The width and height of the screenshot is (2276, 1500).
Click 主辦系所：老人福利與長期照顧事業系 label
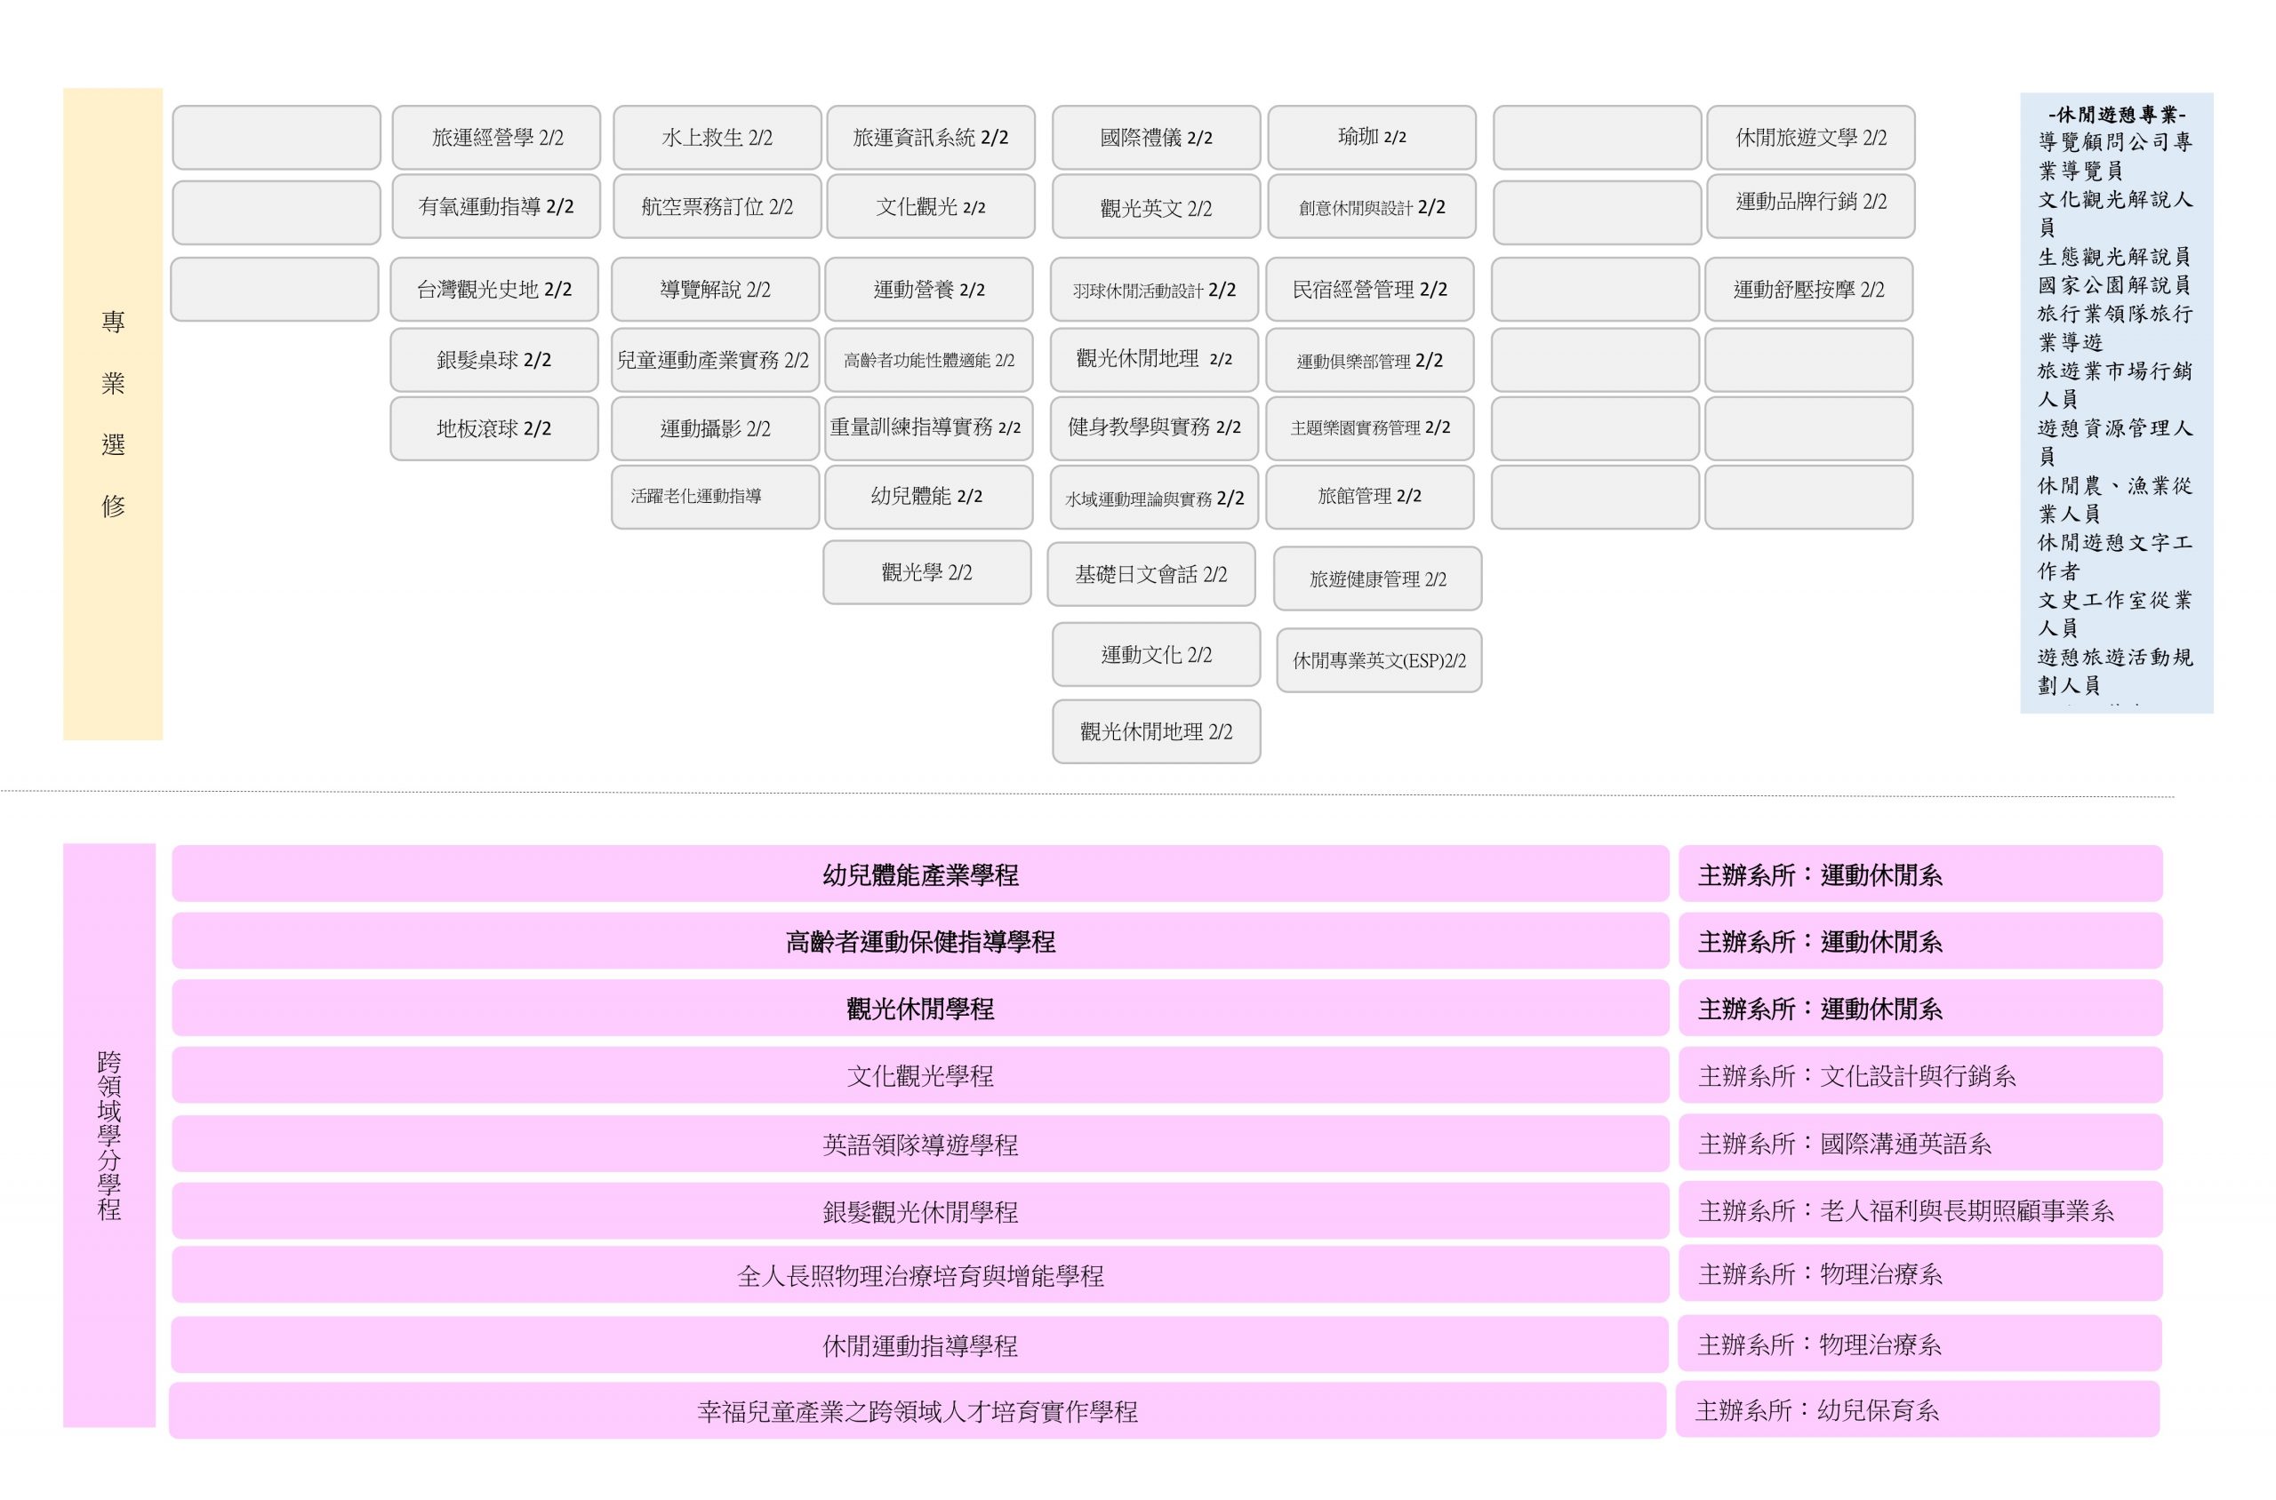(1921, 1210)
